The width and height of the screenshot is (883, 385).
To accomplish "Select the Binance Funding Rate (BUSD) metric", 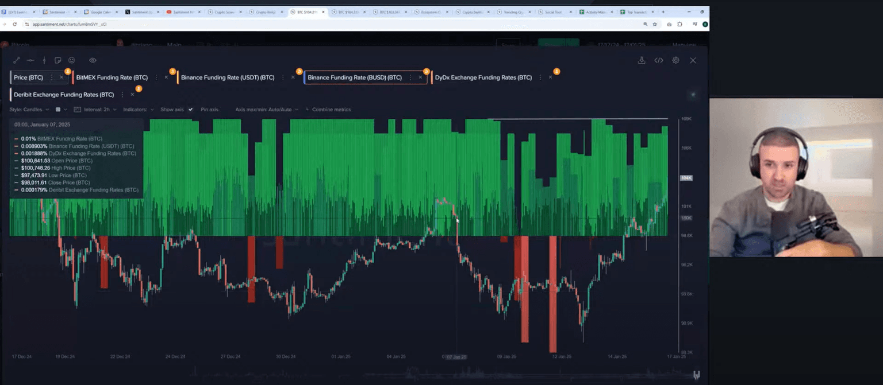I will pyautogui.click(x=355, y=77).
